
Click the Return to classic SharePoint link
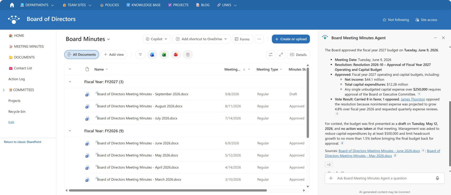pyautogui.click(x=23, y=142)
